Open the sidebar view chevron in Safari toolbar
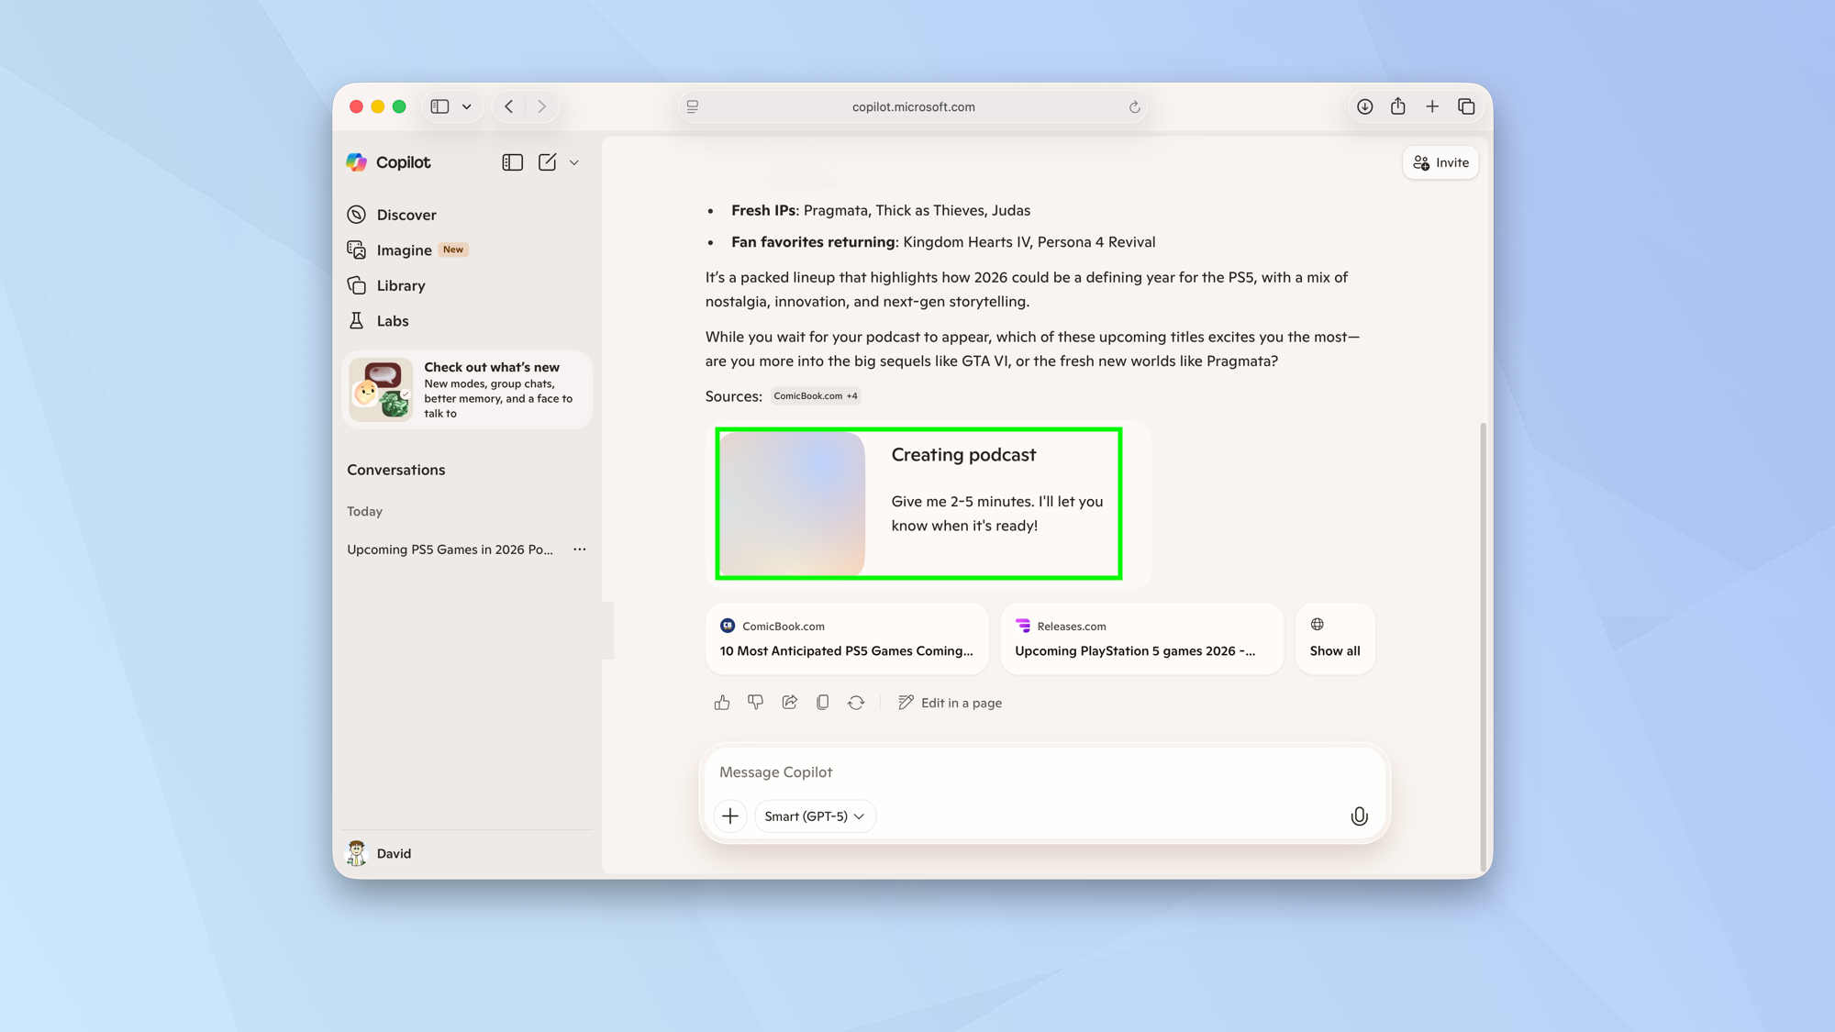 (x=466, y=105)
